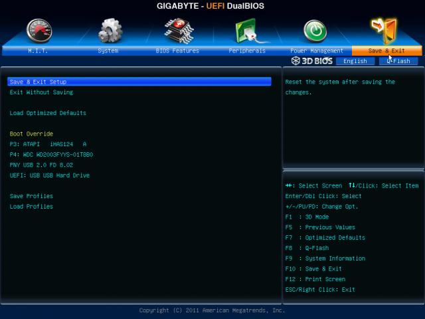Image resolution: width=425 pixels, height=319 pixels.
Task: Click the F5 : Previous Values hint
Action: (x=320, y=227)
